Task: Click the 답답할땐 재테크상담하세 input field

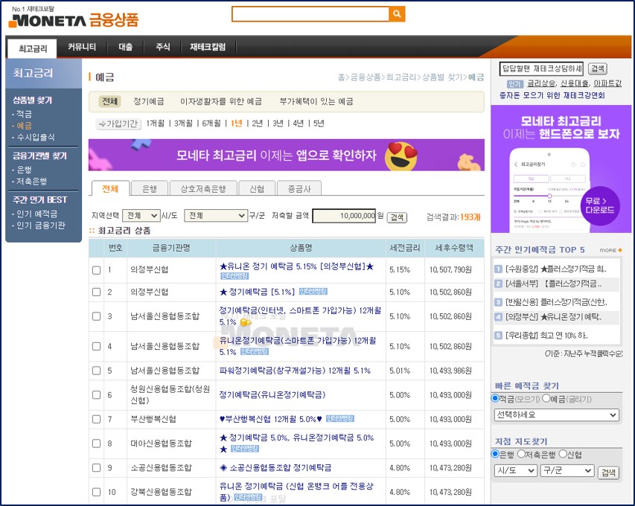Action: tap(541, 68)
